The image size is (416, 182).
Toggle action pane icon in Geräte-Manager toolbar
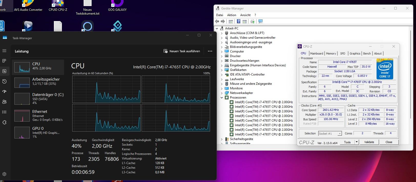tap(245, 22)
